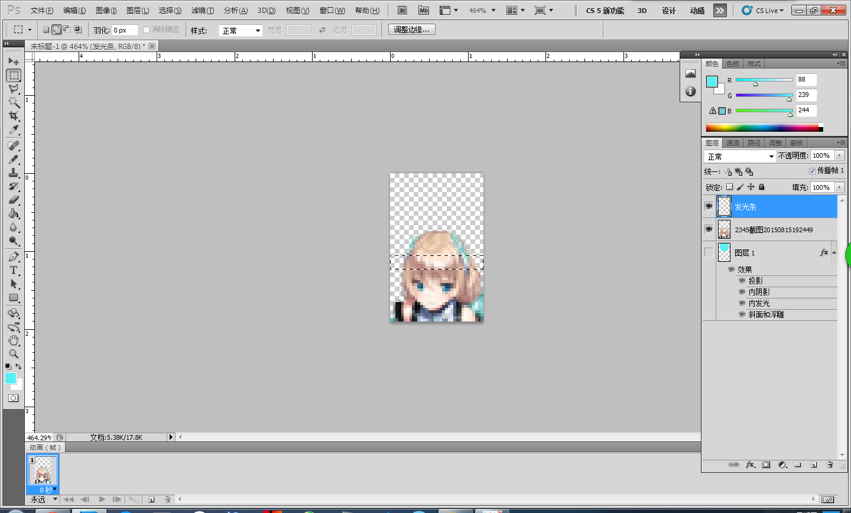Screen dimensions: 851x513
Task: Select the History Brush tool
Action: tap(14, 186)
